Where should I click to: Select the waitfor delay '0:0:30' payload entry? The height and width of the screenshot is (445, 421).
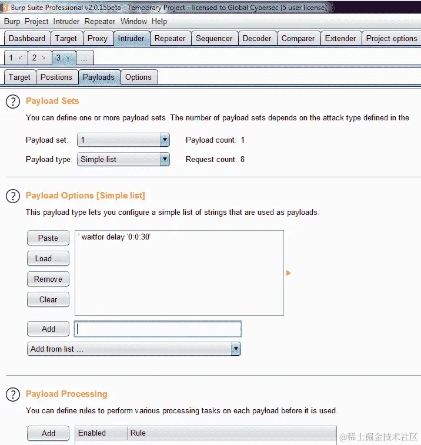pos(179,237)
